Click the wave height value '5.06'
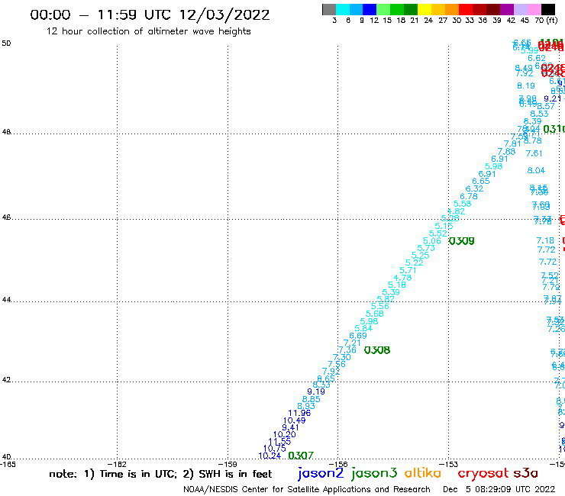The width and height of the screenshot is (565, 496). pos(432,241)
